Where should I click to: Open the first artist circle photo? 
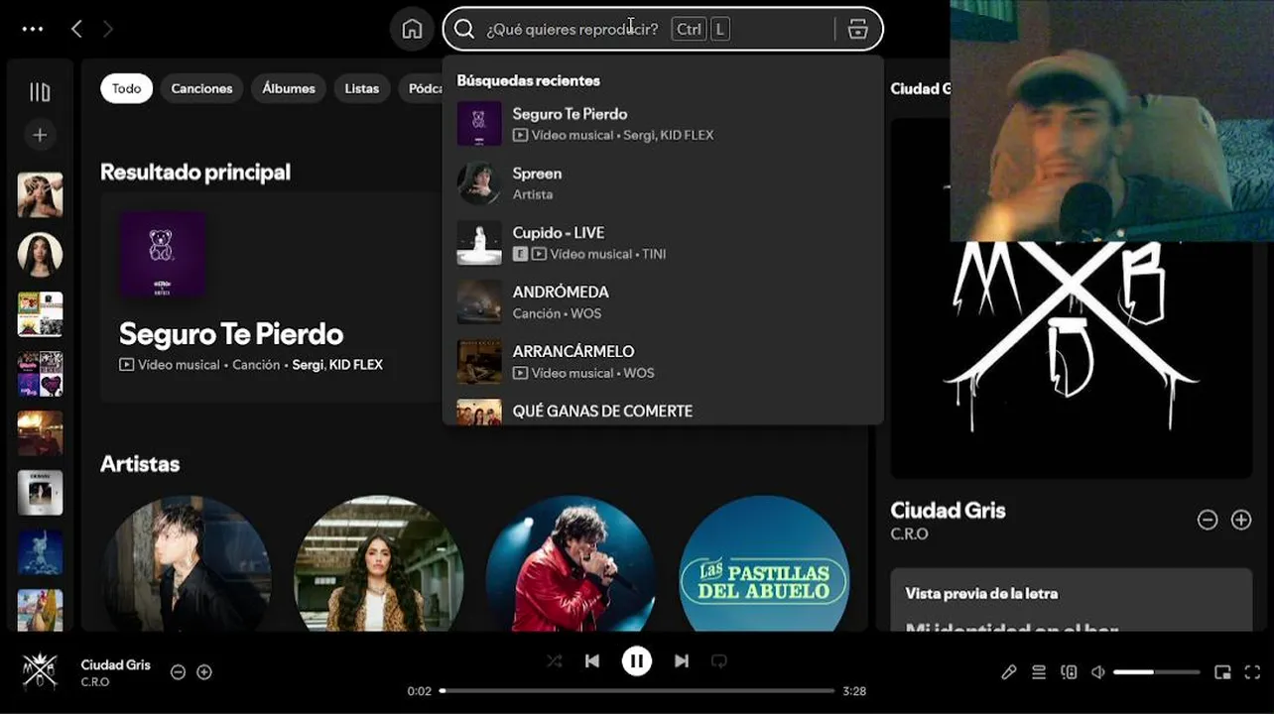[187, 563]
